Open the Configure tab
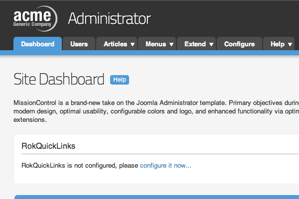This screenshot has height=199, width=299. (x=239, y=44)
